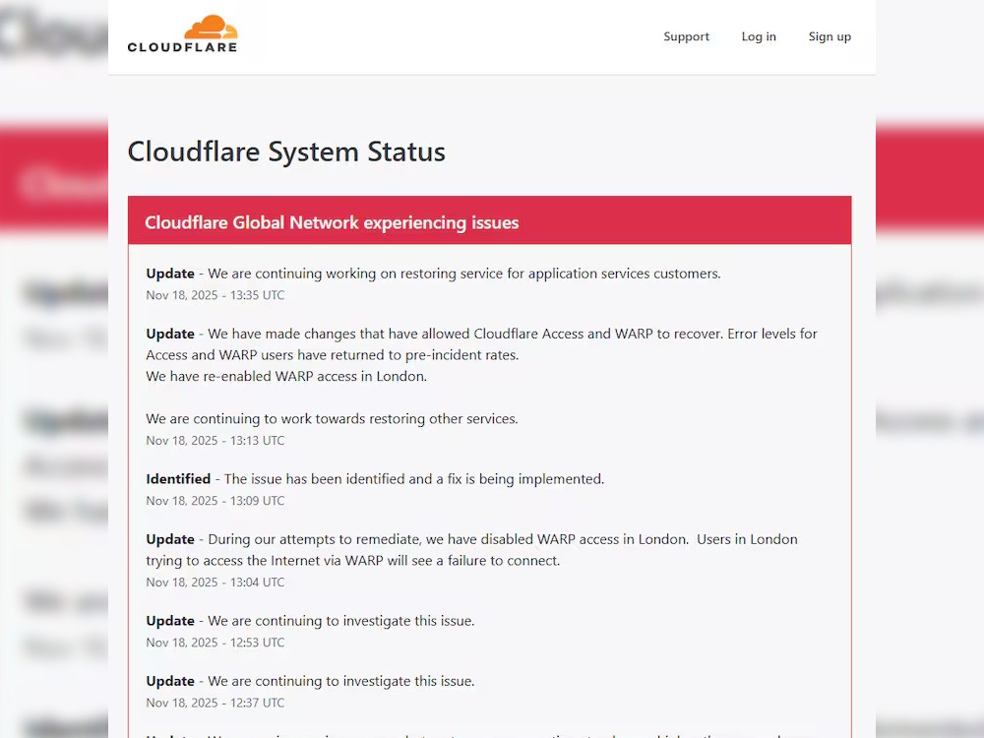Select the first Update entry text
Viewport: 984px width, 738px height.
pyautogui.click(x=433, y=274)
